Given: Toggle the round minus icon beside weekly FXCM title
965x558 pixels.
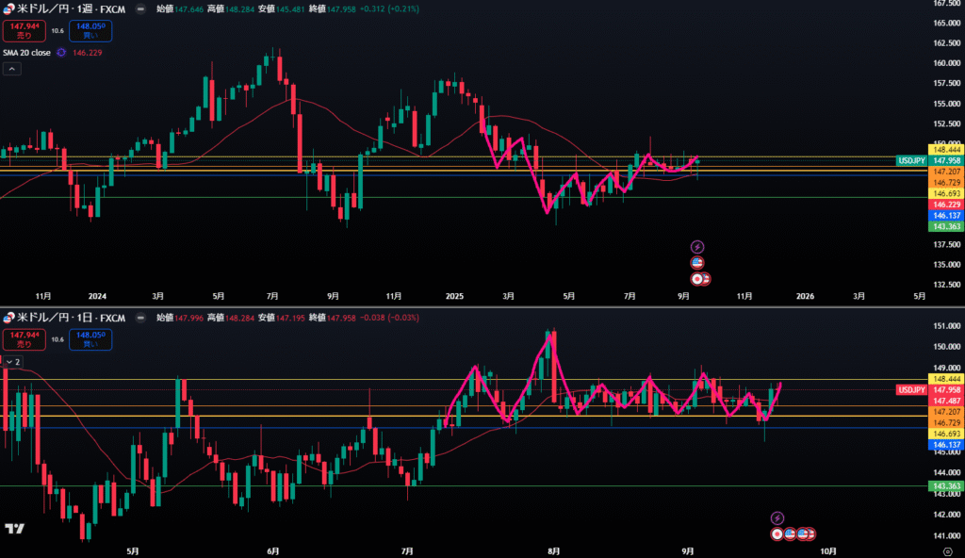Looking at the screenshot, I should point(140,9).
